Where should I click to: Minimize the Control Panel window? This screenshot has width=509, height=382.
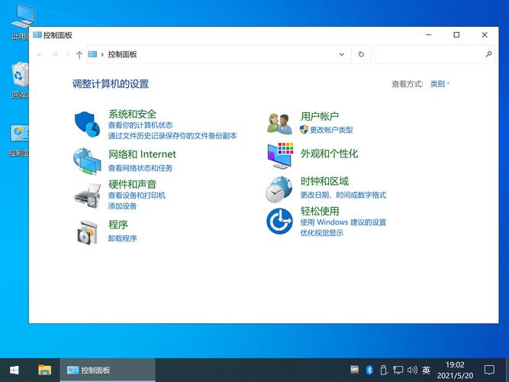tap(429, 35)
